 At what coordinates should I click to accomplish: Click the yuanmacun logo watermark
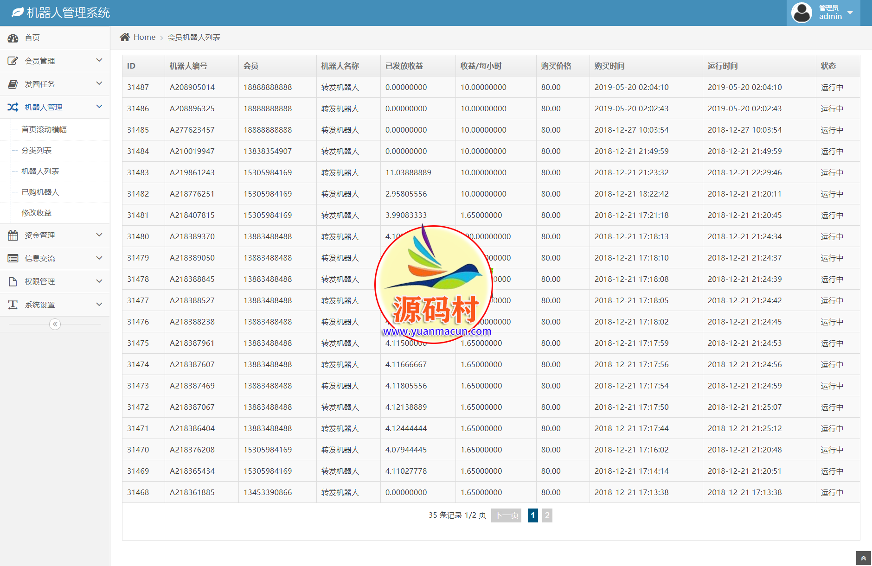[434, 285]
